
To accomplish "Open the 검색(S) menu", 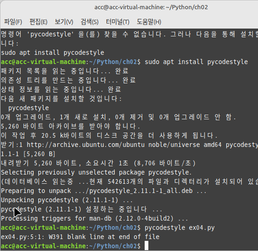I will (x=89, y=22).
